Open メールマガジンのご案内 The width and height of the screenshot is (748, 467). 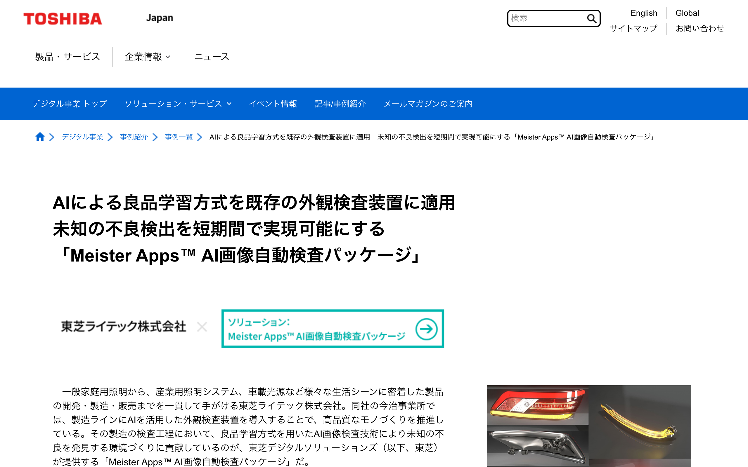(x=428, y=104)
